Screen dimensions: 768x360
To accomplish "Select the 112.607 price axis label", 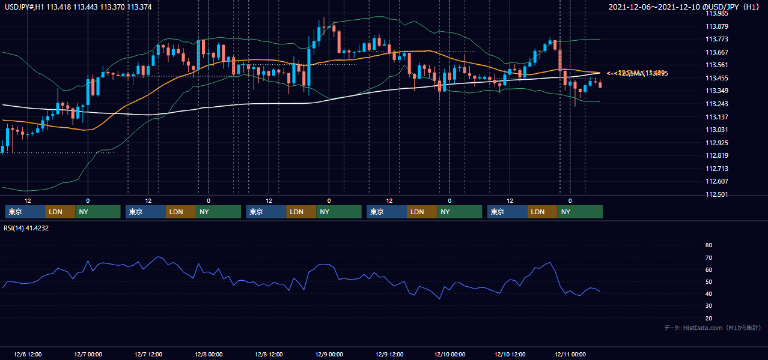I will point(717,181).
